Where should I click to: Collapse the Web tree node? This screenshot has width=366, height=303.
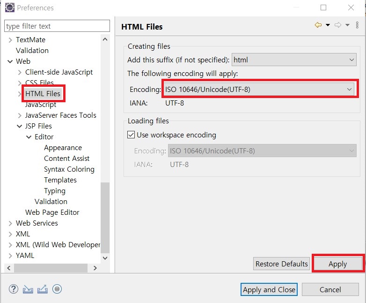(10, 61)
